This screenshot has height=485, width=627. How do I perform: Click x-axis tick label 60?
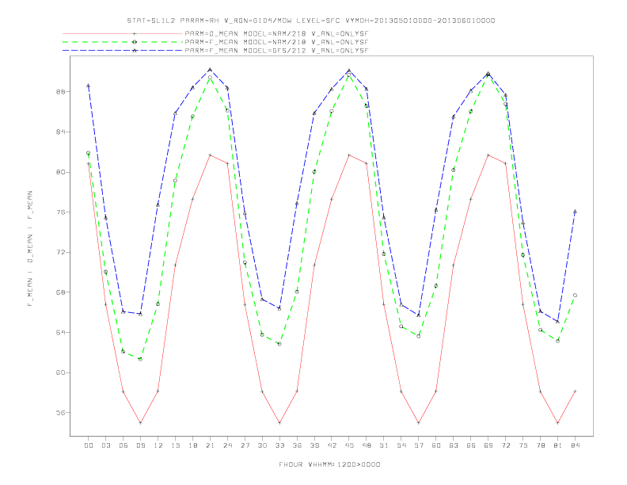pyautogui.click(x=436, y=445)
